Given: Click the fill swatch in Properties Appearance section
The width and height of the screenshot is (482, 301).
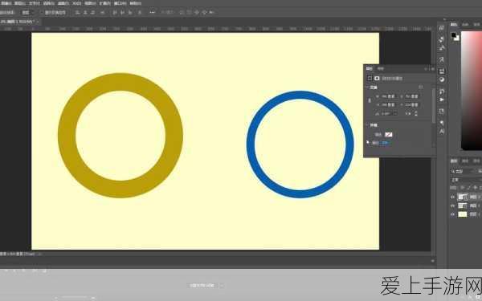Looking at the screenshot, I should pos(389,135).
